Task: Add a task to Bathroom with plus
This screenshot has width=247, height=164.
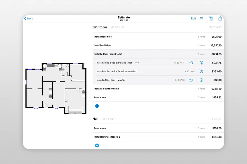Action: (97, 106)
